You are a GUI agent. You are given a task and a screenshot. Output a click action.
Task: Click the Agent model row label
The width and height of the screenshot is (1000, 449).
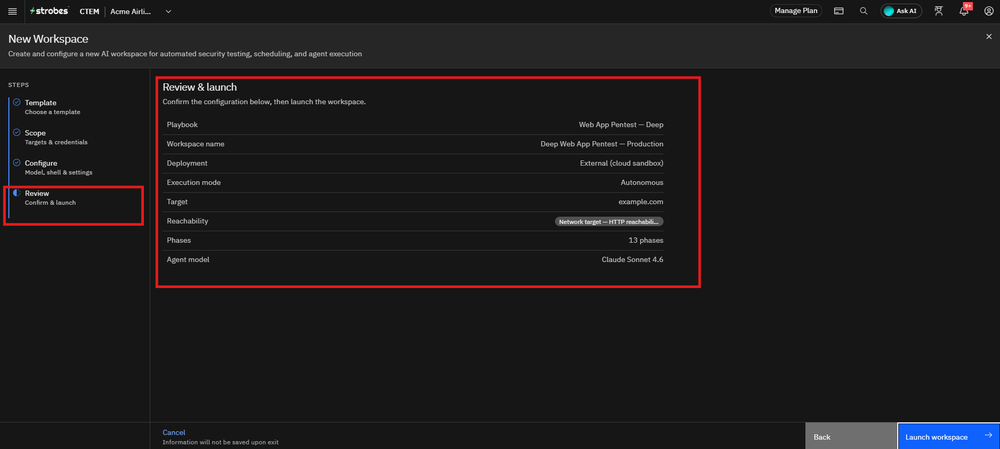point(188,259)
